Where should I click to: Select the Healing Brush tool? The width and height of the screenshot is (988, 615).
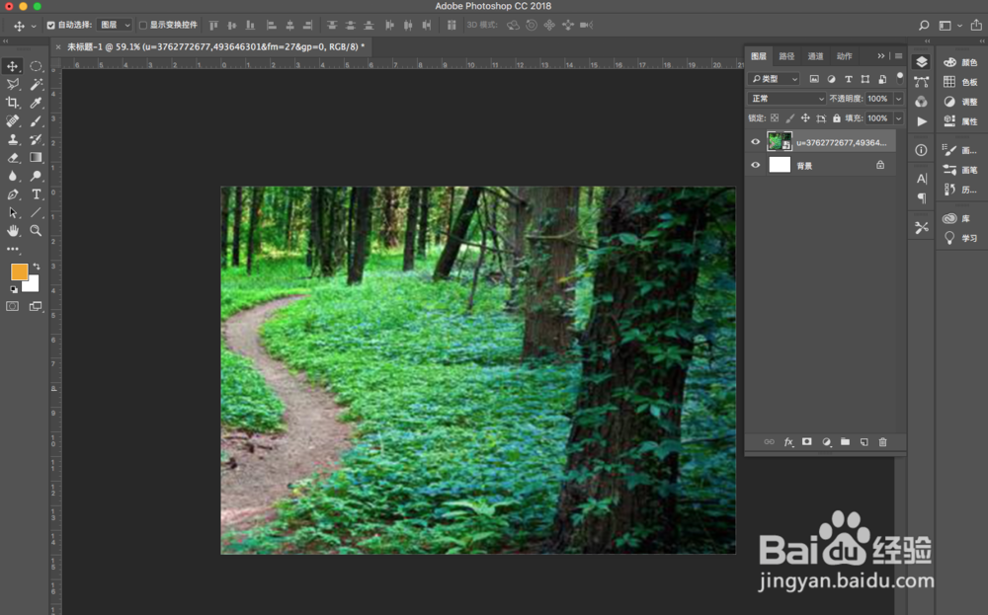13,120
